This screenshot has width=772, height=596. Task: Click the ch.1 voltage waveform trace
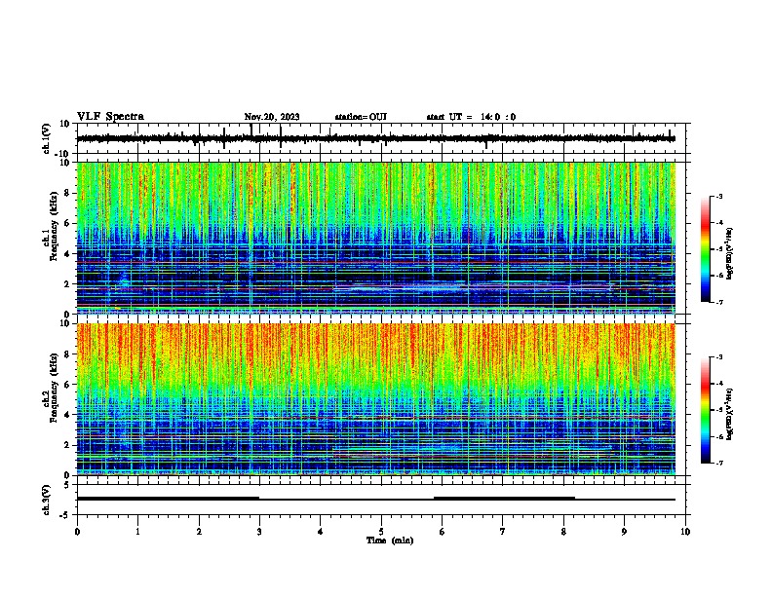click(x=376, y=138)
